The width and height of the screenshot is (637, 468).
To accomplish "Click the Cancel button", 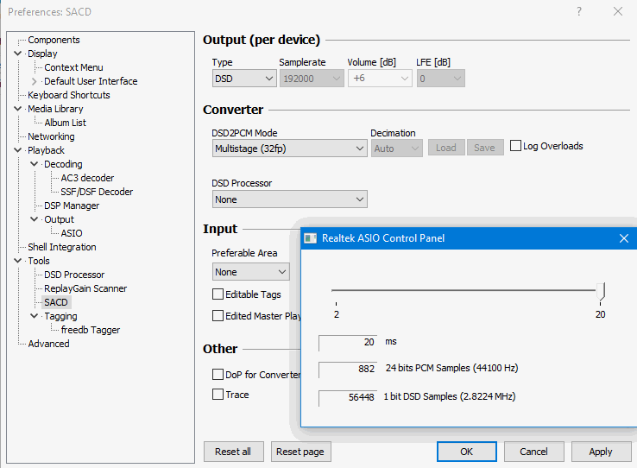I will 533,452.
